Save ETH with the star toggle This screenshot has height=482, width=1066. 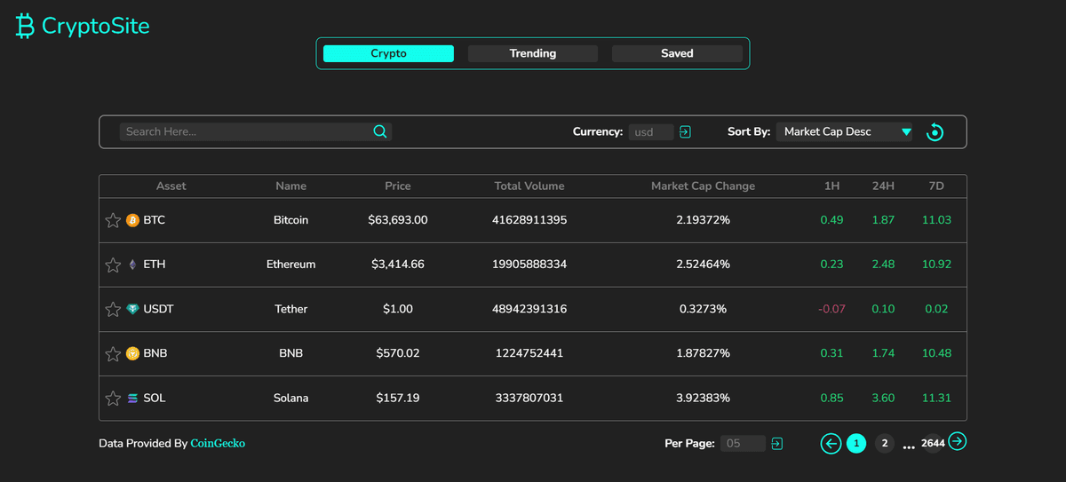pyautogui.click(x=113, y=265)
